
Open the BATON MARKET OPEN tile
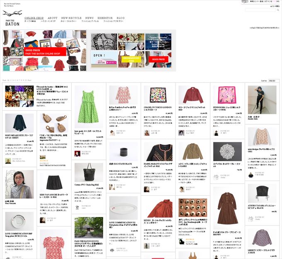coord(104,59)
